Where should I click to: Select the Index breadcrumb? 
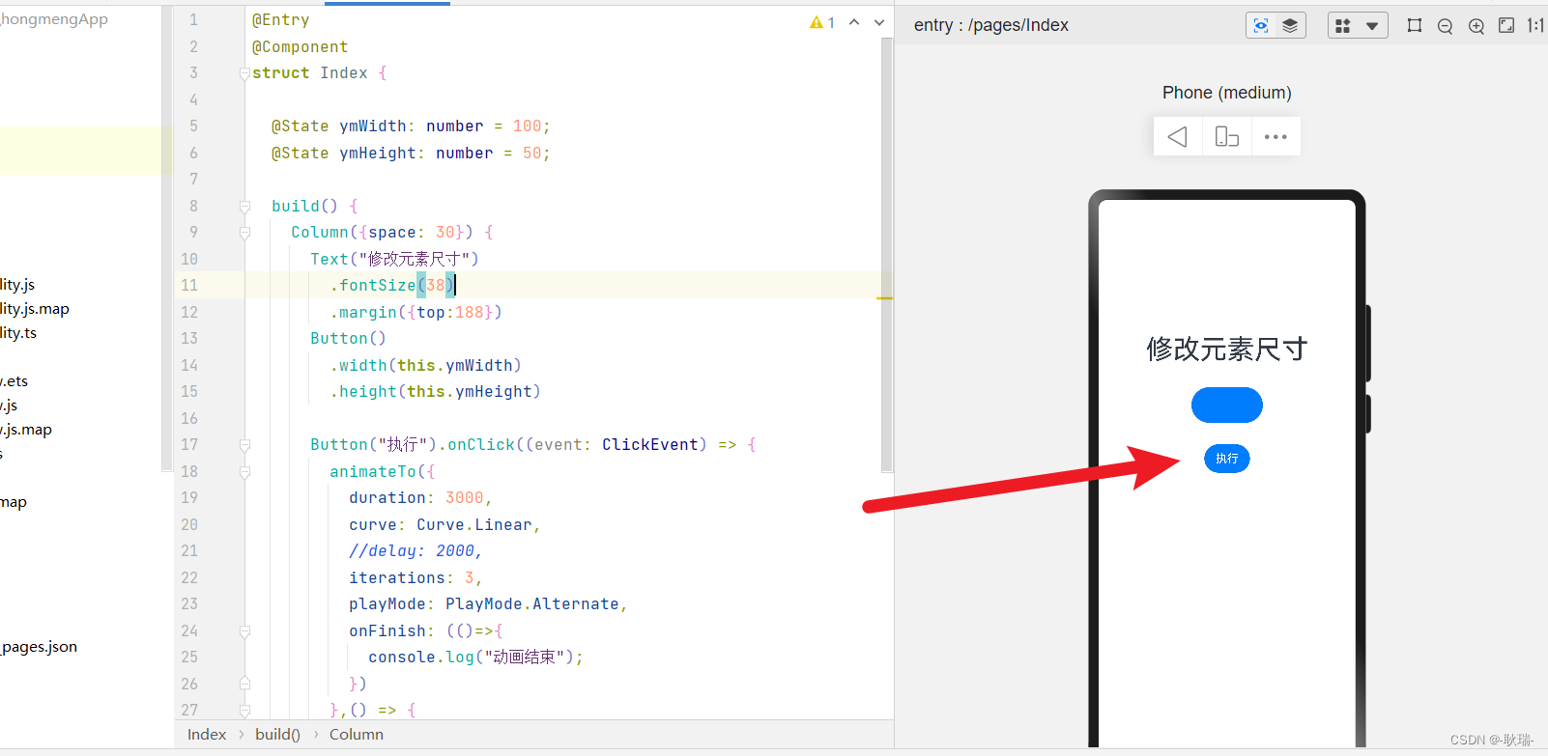[207, 735]
